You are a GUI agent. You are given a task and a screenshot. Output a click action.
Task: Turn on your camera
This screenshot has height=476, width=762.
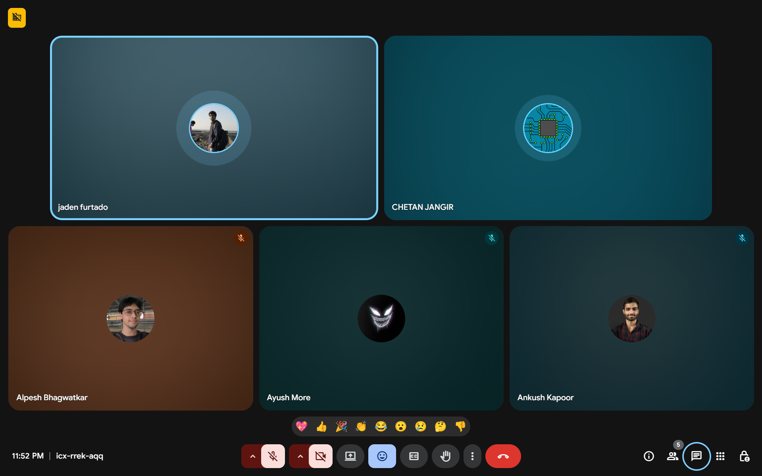pyautogui.click(x=321, y=456)
